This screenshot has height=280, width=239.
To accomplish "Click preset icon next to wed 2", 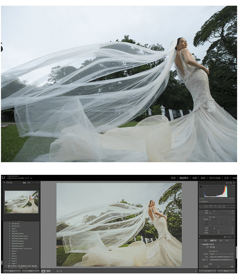I will (x=10, y=229).
